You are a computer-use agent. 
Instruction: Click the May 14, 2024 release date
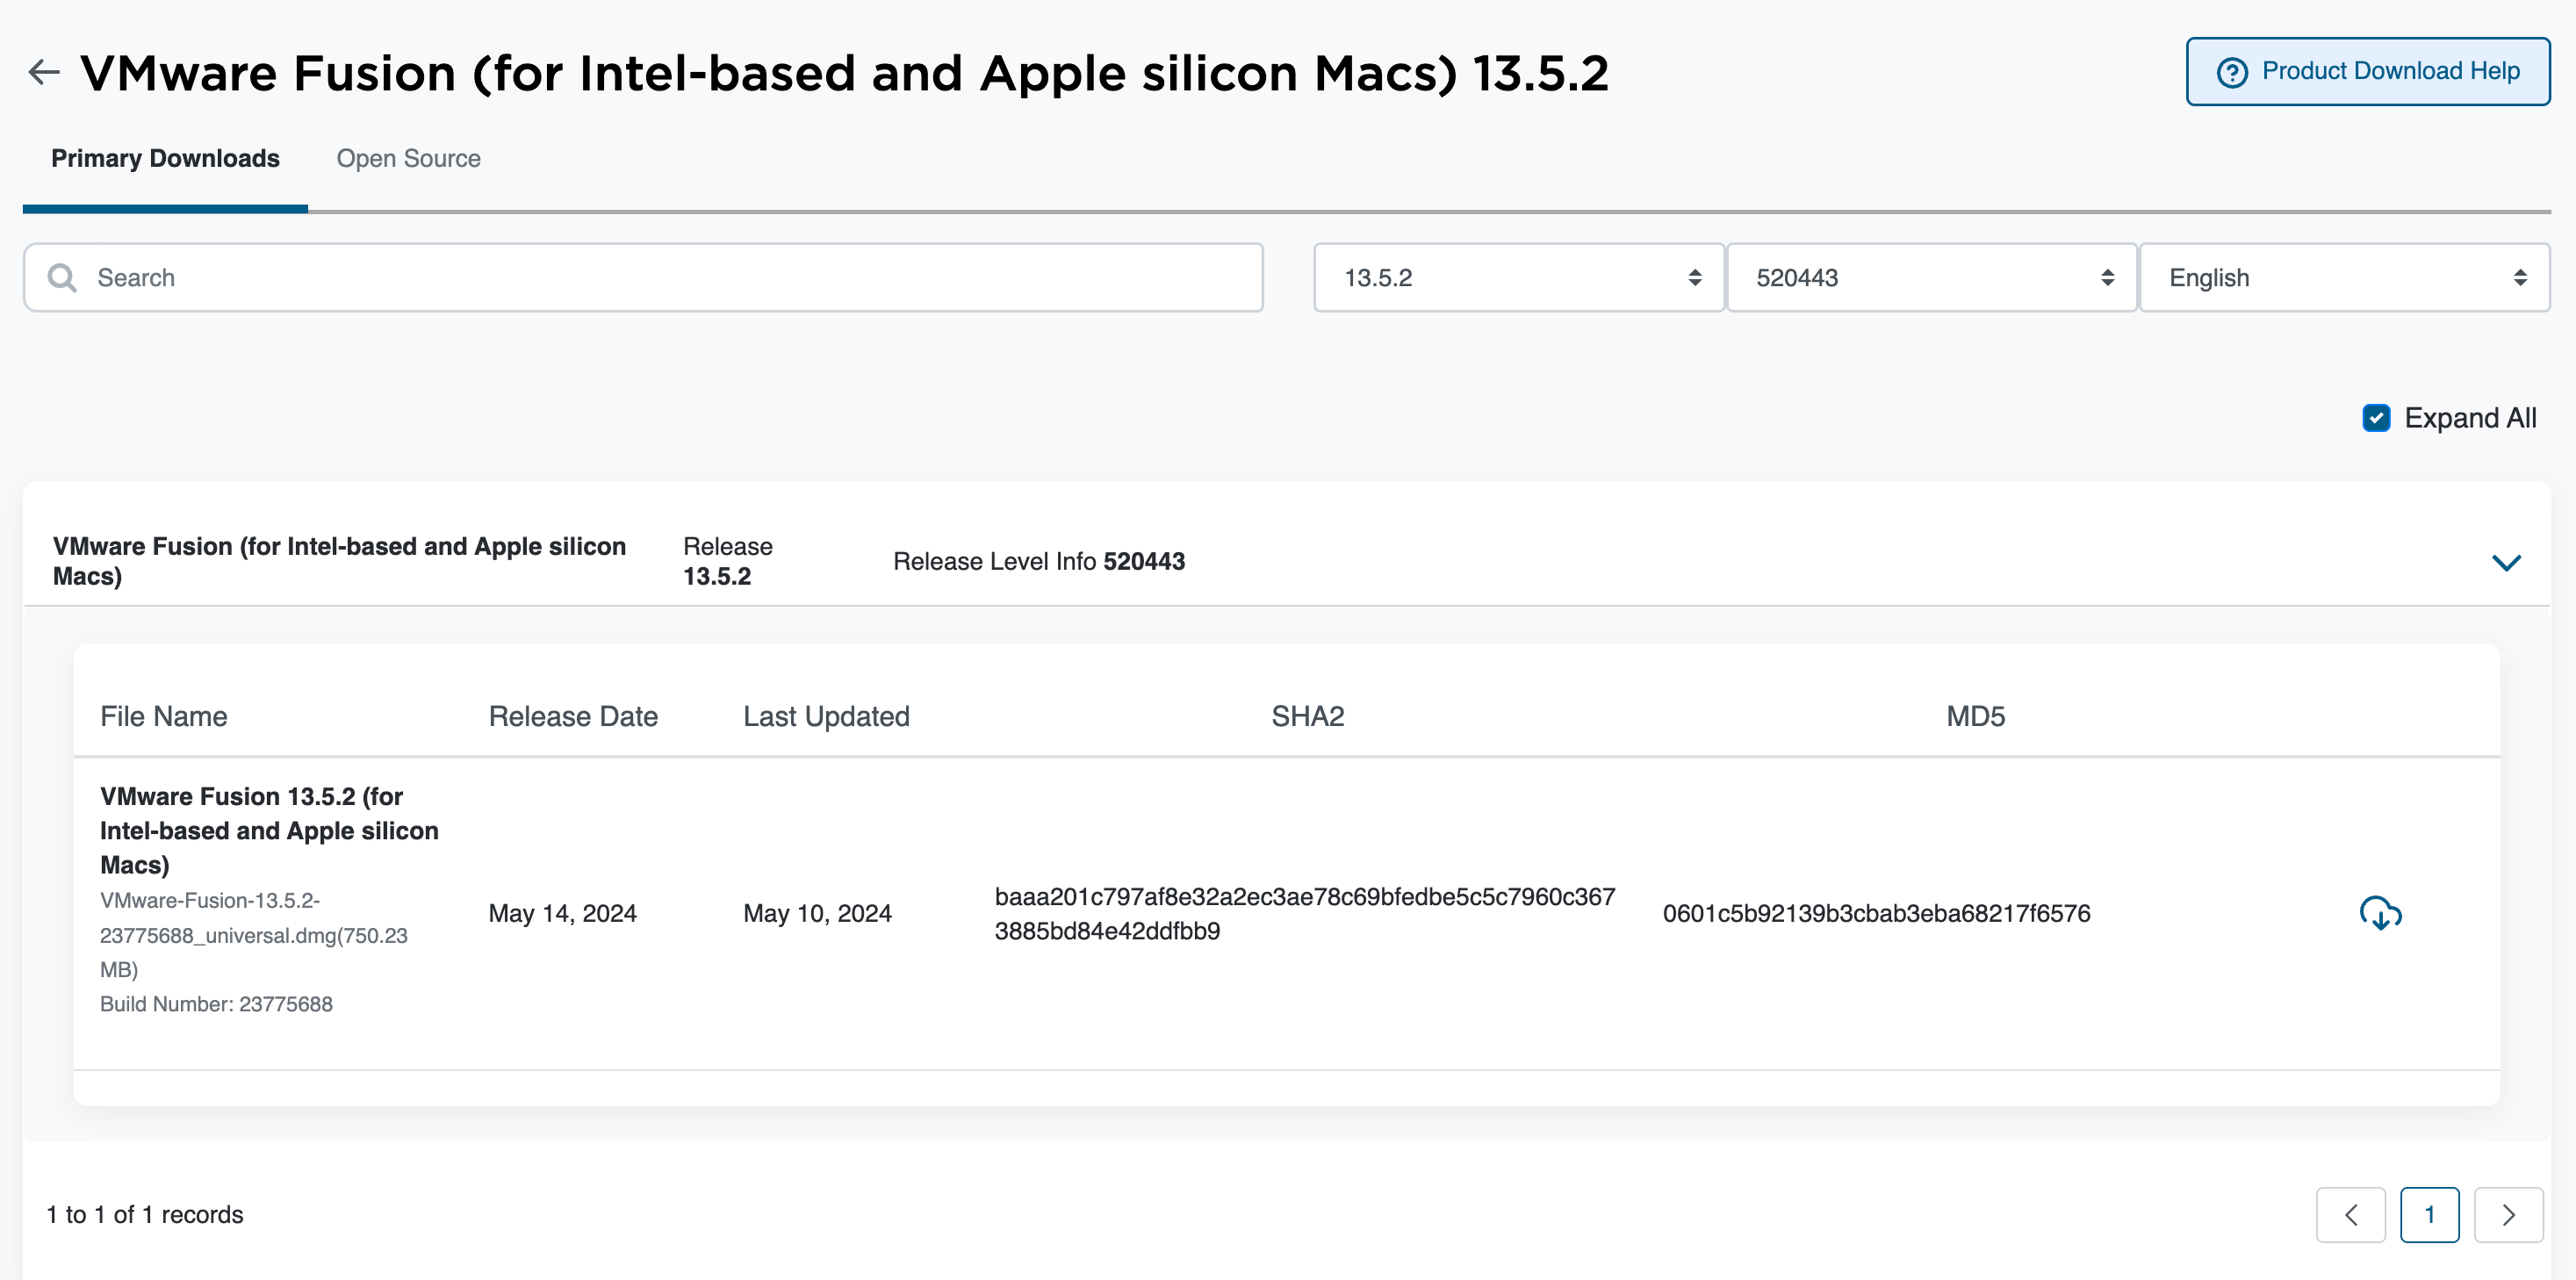click(562, 913)
